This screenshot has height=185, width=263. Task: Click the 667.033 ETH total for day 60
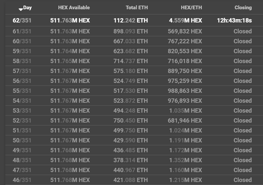tap(131, 41)
